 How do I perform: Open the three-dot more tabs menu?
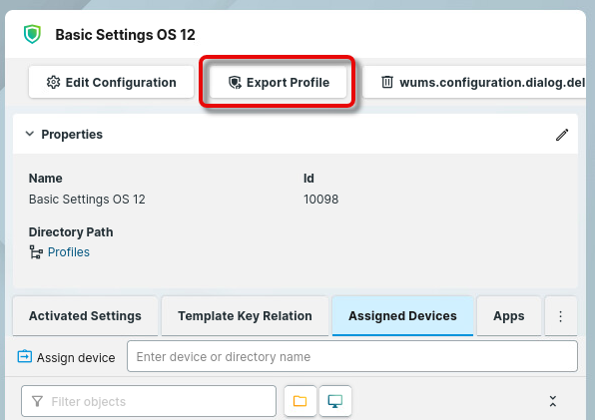click(561, 316)
